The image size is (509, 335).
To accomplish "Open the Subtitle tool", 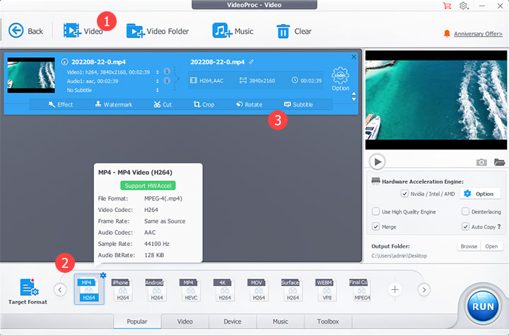I will click(298, 105).
